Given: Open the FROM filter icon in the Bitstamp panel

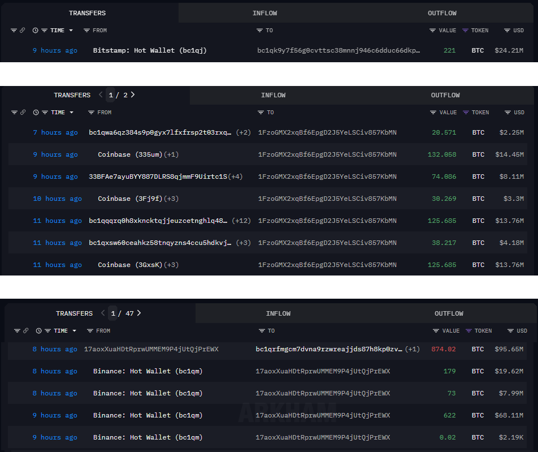Looking at the screenshot, I should point(86,31).
